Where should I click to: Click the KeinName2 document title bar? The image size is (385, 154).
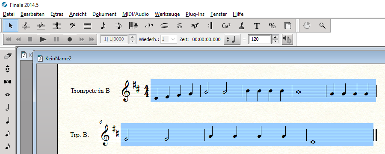tap(209, 59)
